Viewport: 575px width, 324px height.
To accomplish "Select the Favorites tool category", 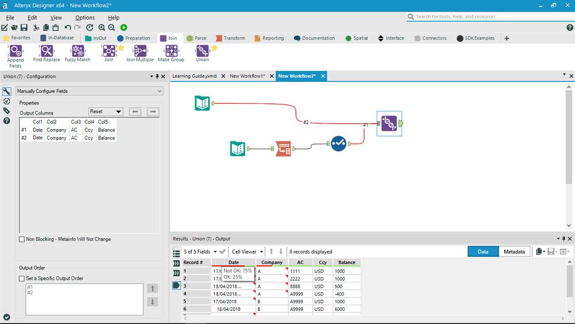I will click(x=17, y=38).
